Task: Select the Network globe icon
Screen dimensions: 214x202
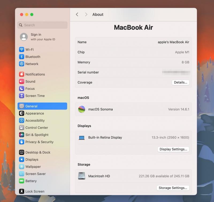Action: coord(22,64)
